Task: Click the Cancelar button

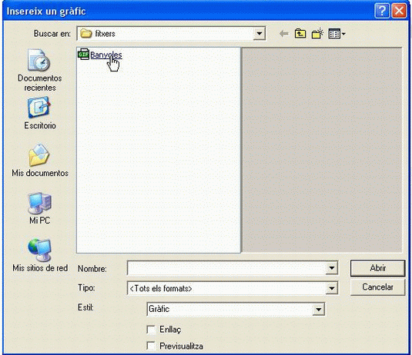Action: 377,287
